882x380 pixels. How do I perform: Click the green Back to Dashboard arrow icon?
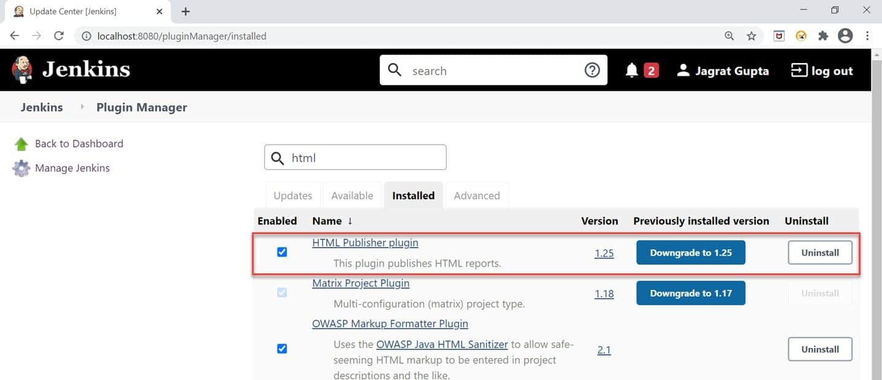21,144
